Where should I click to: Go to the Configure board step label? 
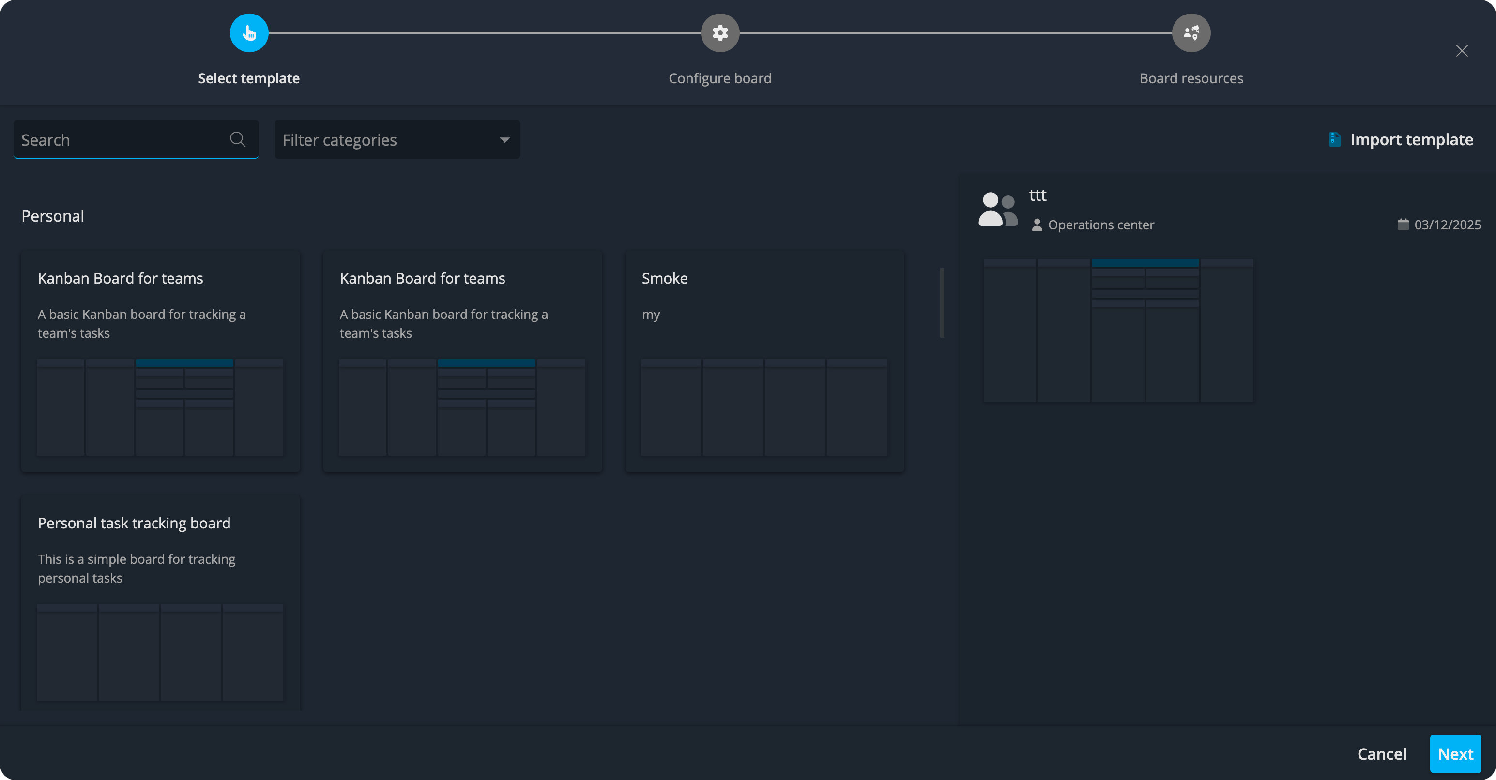coord(720,78)
